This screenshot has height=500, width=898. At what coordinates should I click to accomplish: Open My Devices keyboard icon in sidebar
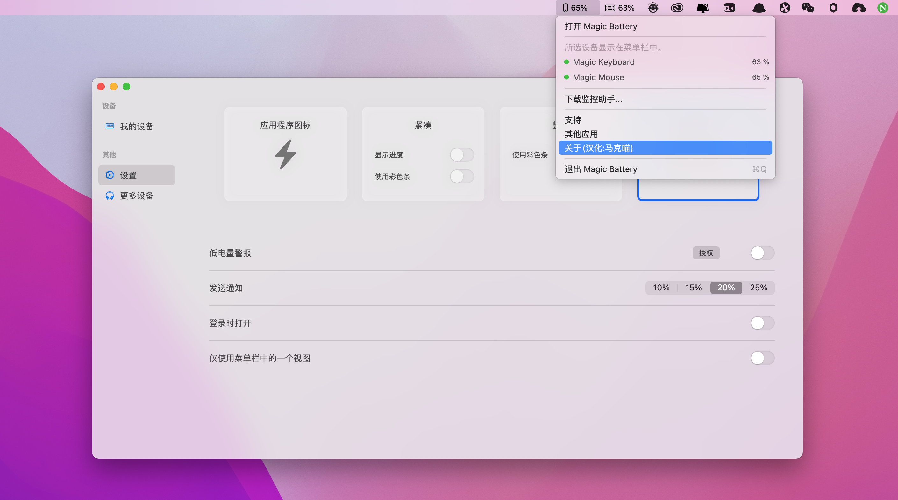coord(110,126)
